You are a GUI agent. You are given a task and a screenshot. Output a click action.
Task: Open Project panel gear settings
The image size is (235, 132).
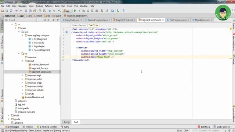[54, 20]
